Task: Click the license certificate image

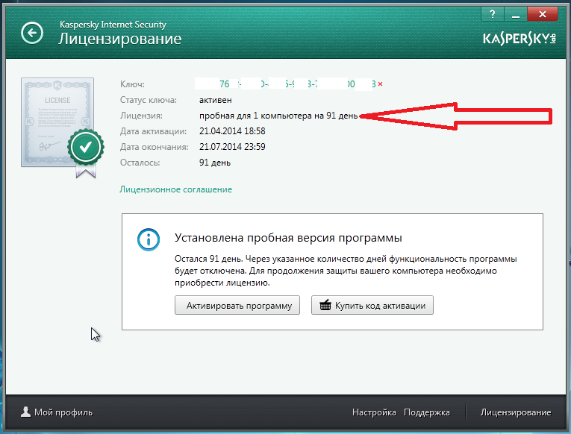Action: tap(57, 122)
